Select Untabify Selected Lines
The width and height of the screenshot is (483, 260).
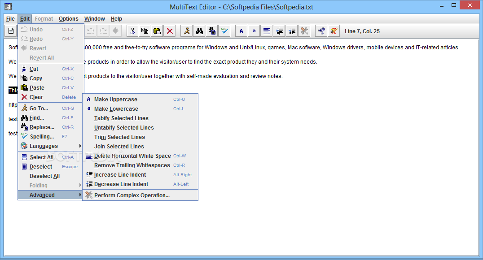(140, 128)
